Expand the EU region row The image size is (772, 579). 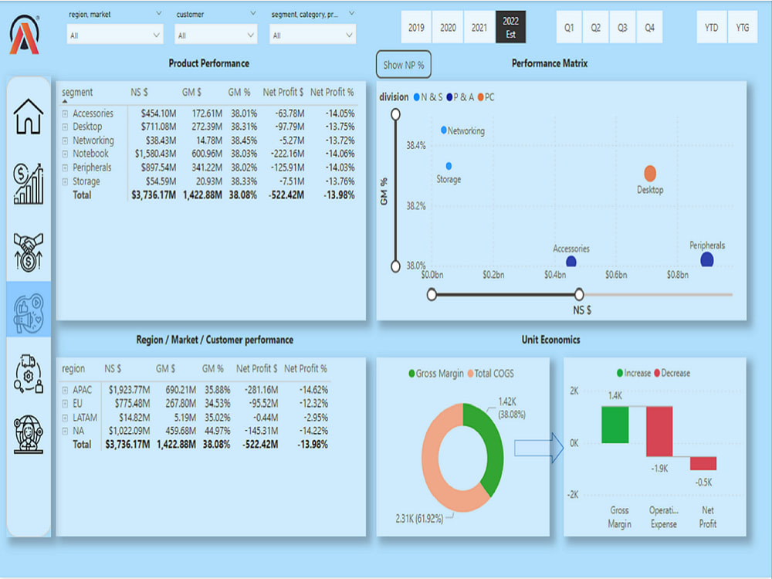pyautogui.click(x=65, y=404)
